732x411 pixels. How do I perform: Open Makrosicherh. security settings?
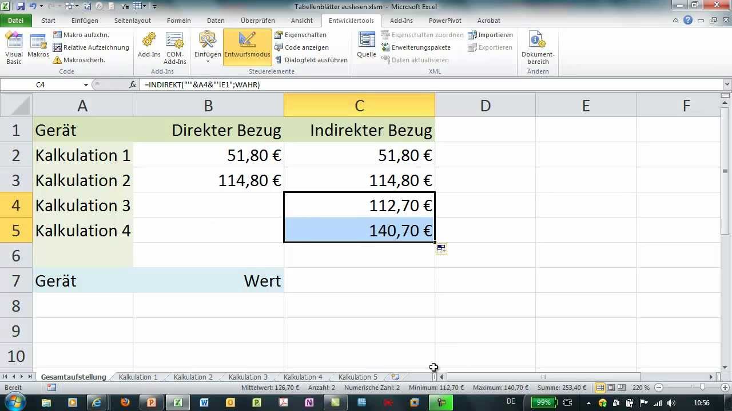click(x=79, y=60)
